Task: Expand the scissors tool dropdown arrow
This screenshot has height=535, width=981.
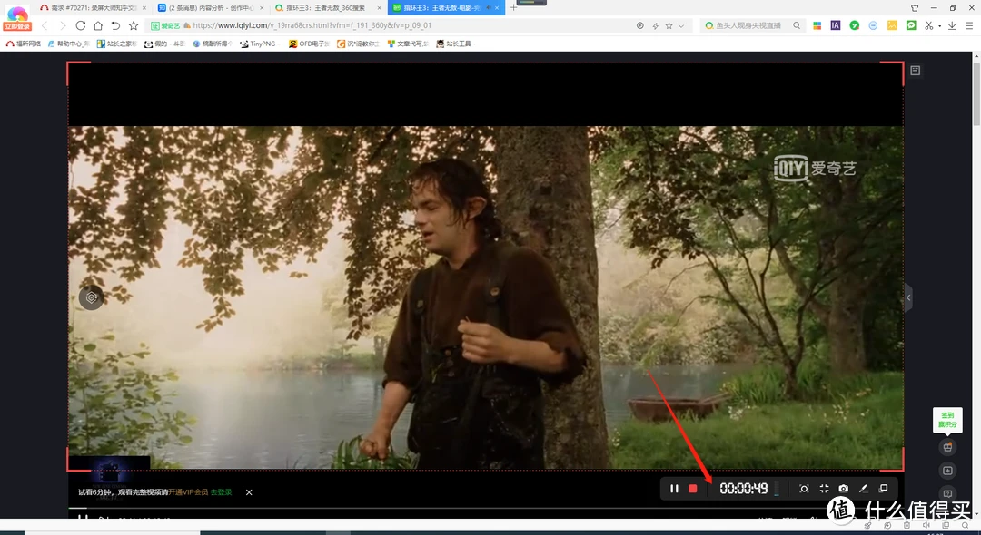Action: [x=939, y=26]
